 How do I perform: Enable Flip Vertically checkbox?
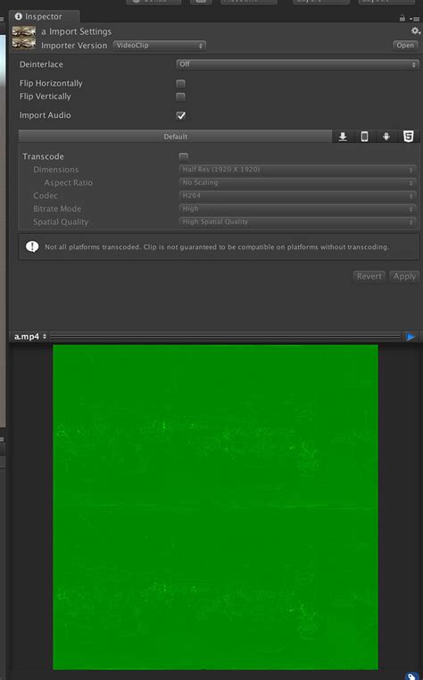180,97
